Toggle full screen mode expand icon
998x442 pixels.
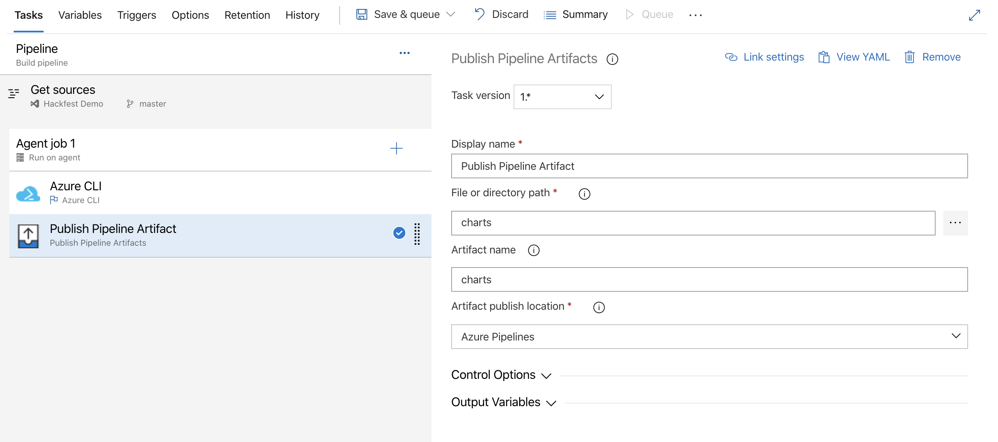[975, 15]
